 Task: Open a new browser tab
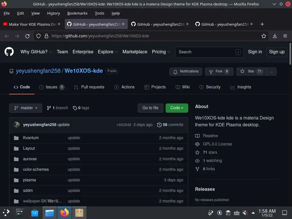click(x=262, y=24)
